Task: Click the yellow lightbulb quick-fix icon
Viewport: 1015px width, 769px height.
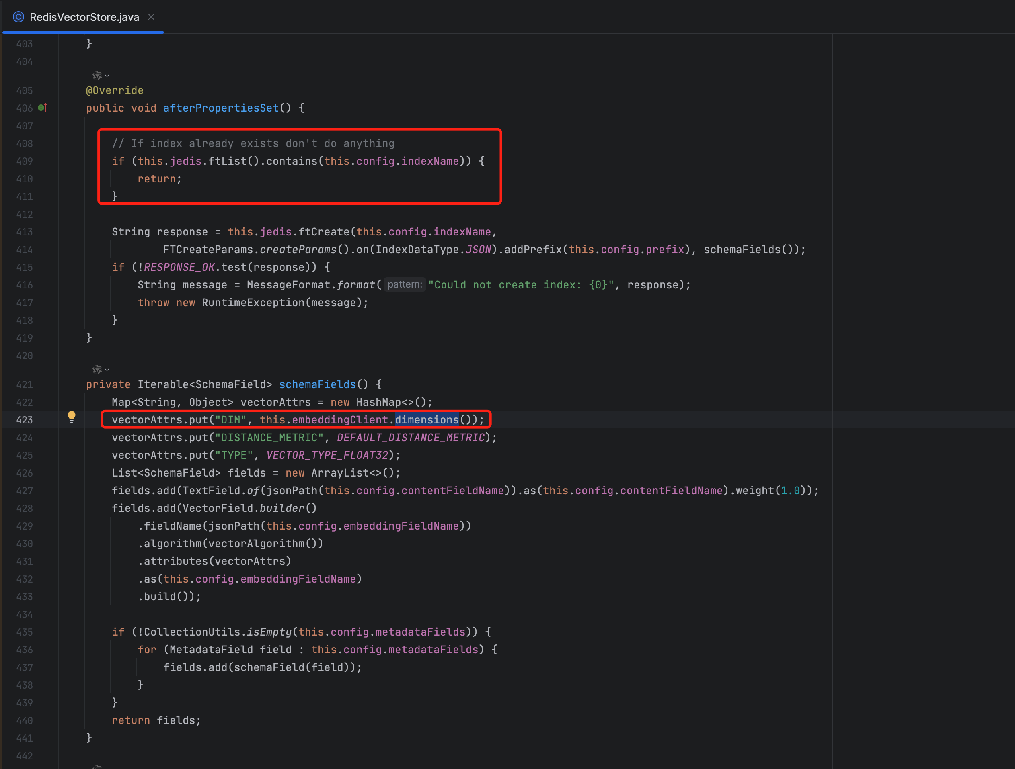Action: [x=72, y=417]
